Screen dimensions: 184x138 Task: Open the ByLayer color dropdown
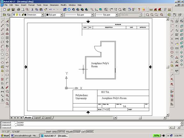point(61,15)
